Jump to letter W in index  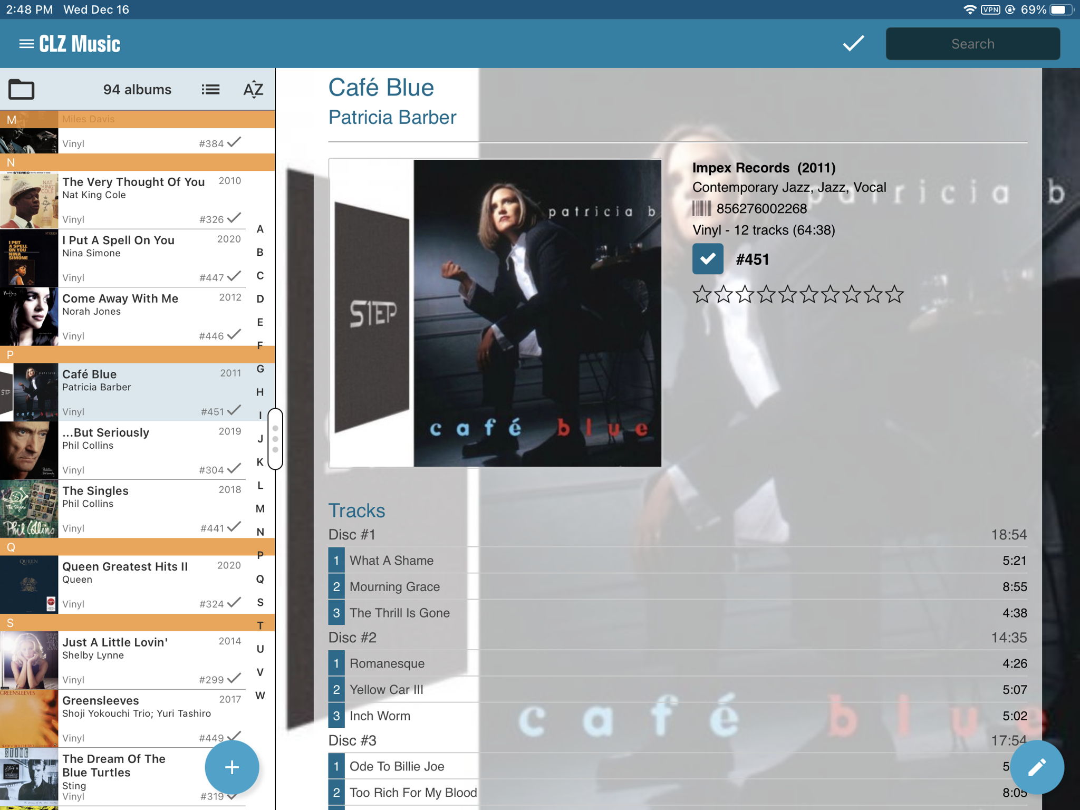click(260, 695)
